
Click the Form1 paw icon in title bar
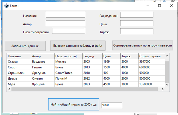(6, 6)
